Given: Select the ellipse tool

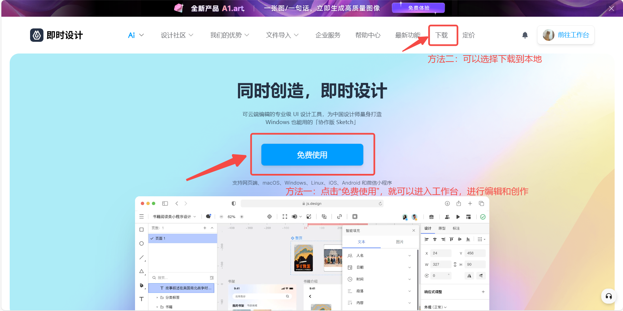Looking at the screenshot, I should coord(141,243).
